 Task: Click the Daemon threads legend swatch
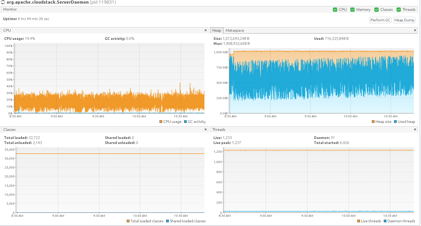[385, 221]
